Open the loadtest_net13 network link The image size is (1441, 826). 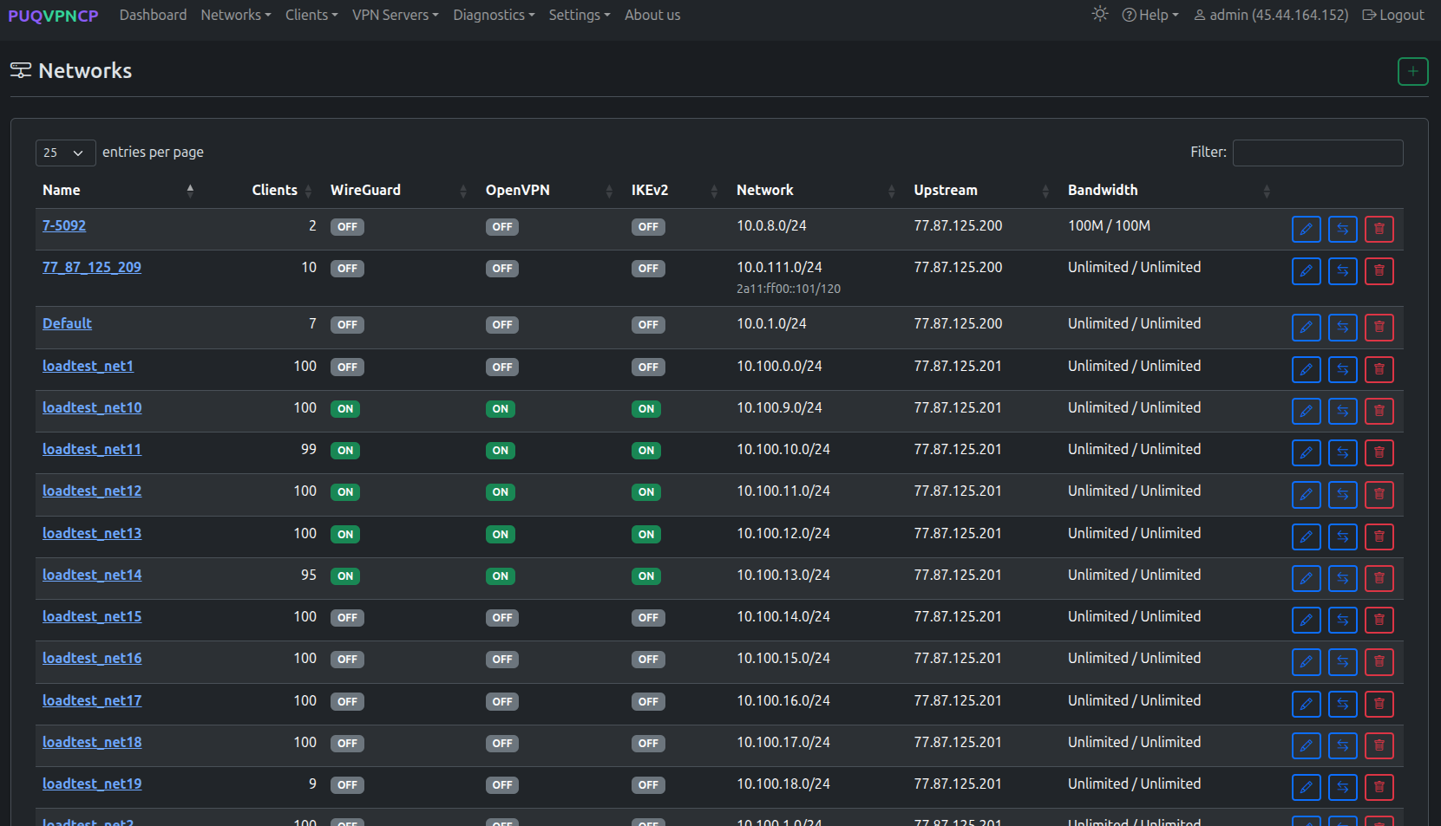[92, 533]
